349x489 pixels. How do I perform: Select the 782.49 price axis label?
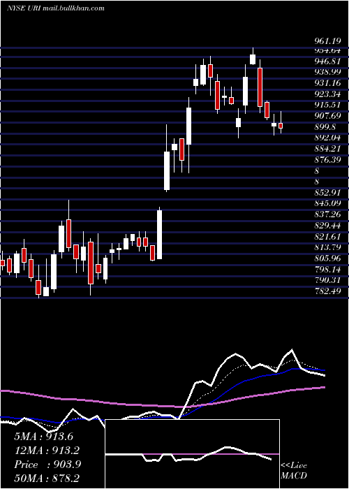point(327,291)
